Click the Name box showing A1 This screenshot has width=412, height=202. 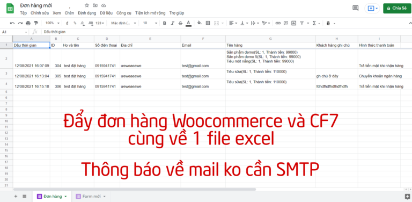click(x=14, y=32)
